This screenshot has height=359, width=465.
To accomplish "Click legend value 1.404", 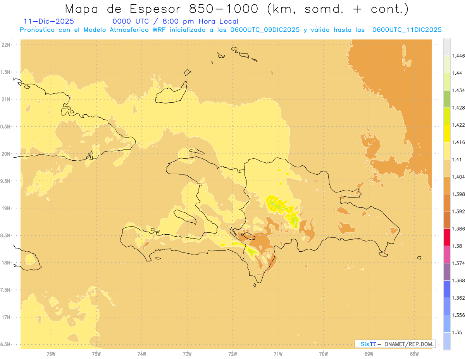I will pyautogui.click(x=459, y=177).
